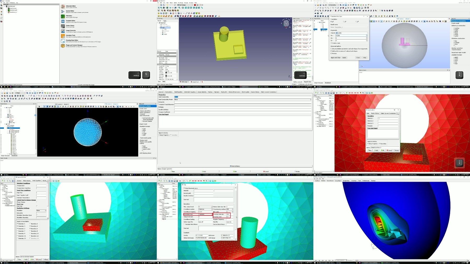Switch to Electrostatics tab in BoundaryCondition dialog

pyautogui.click(x=27, y=180)
